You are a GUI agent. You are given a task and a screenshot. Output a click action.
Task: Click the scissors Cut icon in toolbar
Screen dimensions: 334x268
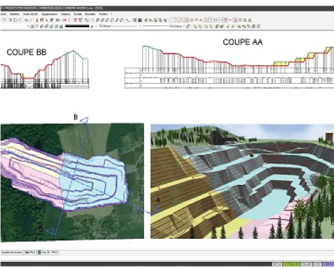click(10, 20)
